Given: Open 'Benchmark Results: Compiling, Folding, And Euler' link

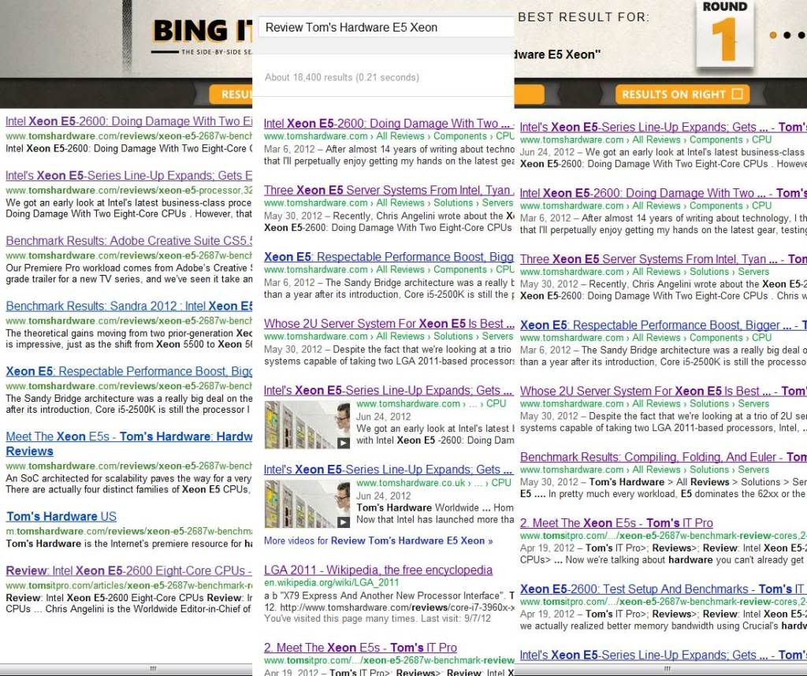Looking at the screenshot, I should coord(663,457).
